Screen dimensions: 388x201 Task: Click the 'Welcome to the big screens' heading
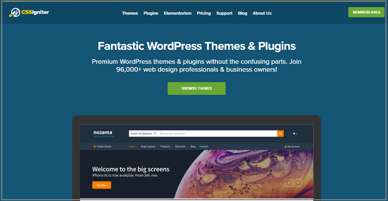(131, 169)
